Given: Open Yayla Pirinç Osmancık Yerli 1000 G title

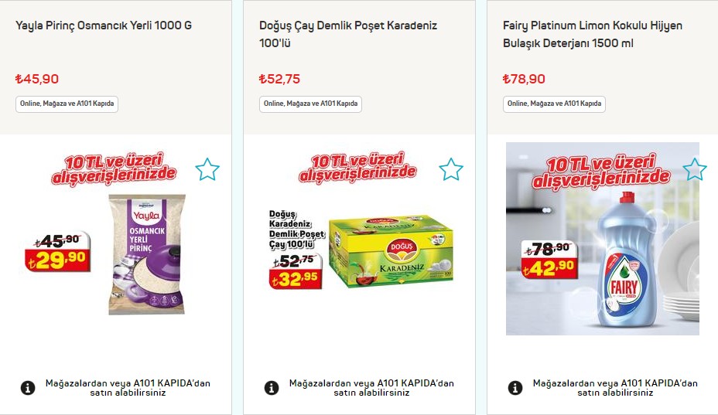Looking at the screenshot, I should [104, 26].
